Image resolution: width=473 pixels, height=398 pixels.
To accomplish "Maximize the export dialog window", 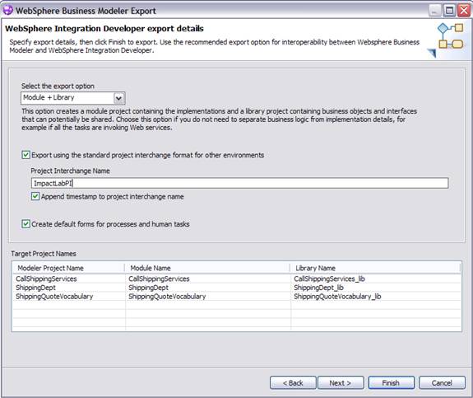I will pyautogui.click(x=449, y=11).
